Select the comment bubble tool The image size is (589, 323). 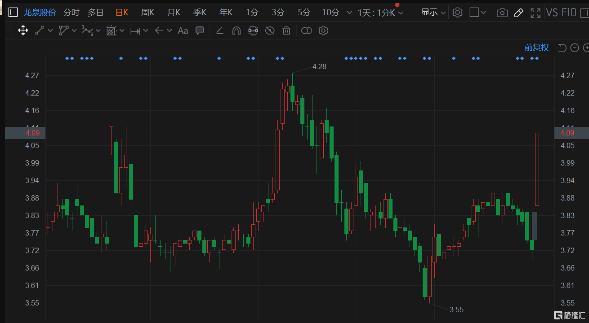(200, 31)
